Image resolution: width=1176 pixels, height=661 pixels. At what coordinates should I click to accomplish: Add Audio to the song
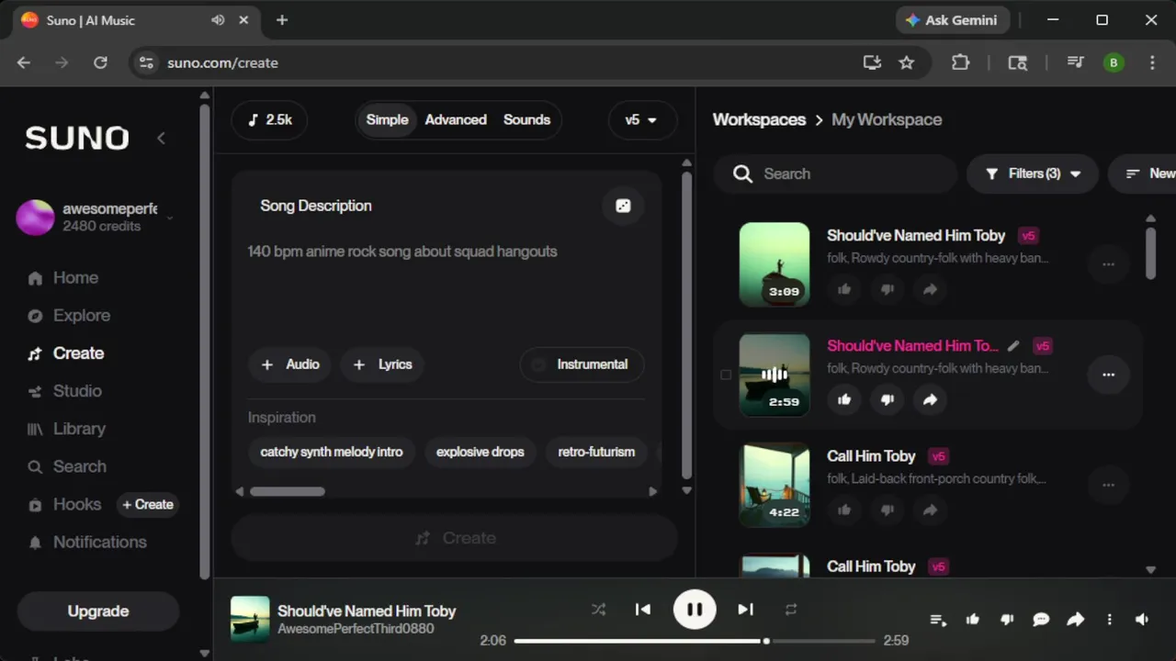(x=290, y=364)
